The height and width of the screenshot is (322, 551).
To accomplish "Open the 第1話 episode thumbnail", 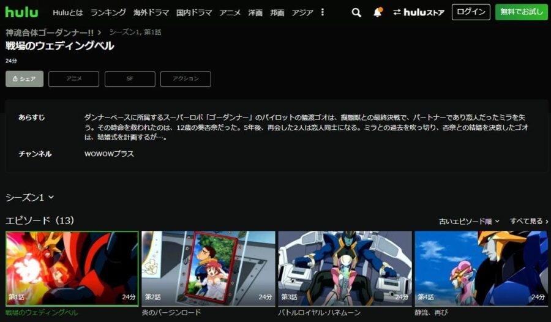I will pyautogui.click(x=72, y=269).
